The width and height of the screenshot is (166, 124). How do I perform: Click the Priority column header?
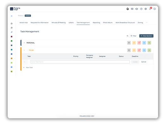point(76,56)
